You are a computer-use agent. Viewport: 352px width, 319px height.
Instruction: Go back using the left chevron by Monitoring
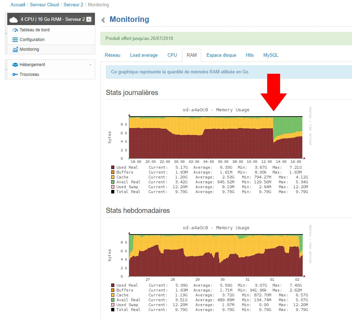coord(103,20)
